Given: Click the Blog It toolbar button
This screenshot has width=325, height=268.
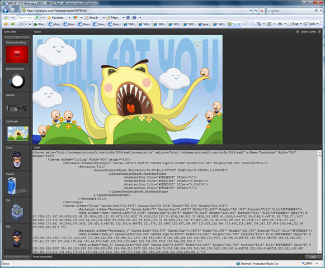Looking at the screenshot, I should tap(91, 18).
